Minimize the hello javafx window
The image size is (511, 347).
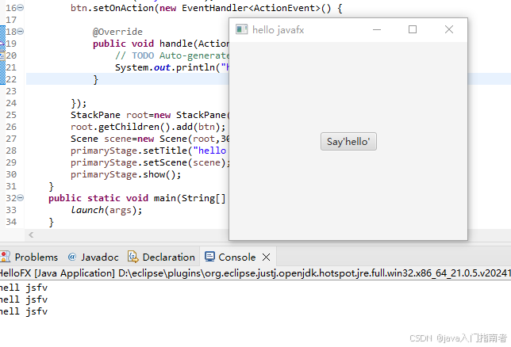377,29
